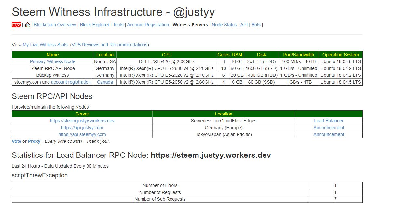
Task: Select 'Ubuntu 16.04.6 LTS' cell
Action: pyautogui.click(x=340, y=61)
